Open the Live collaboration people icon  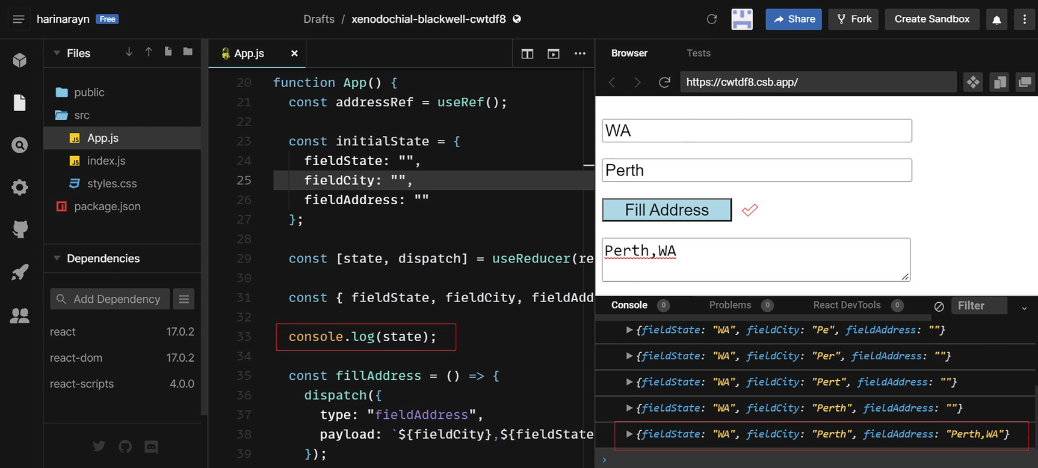(20, 315)
